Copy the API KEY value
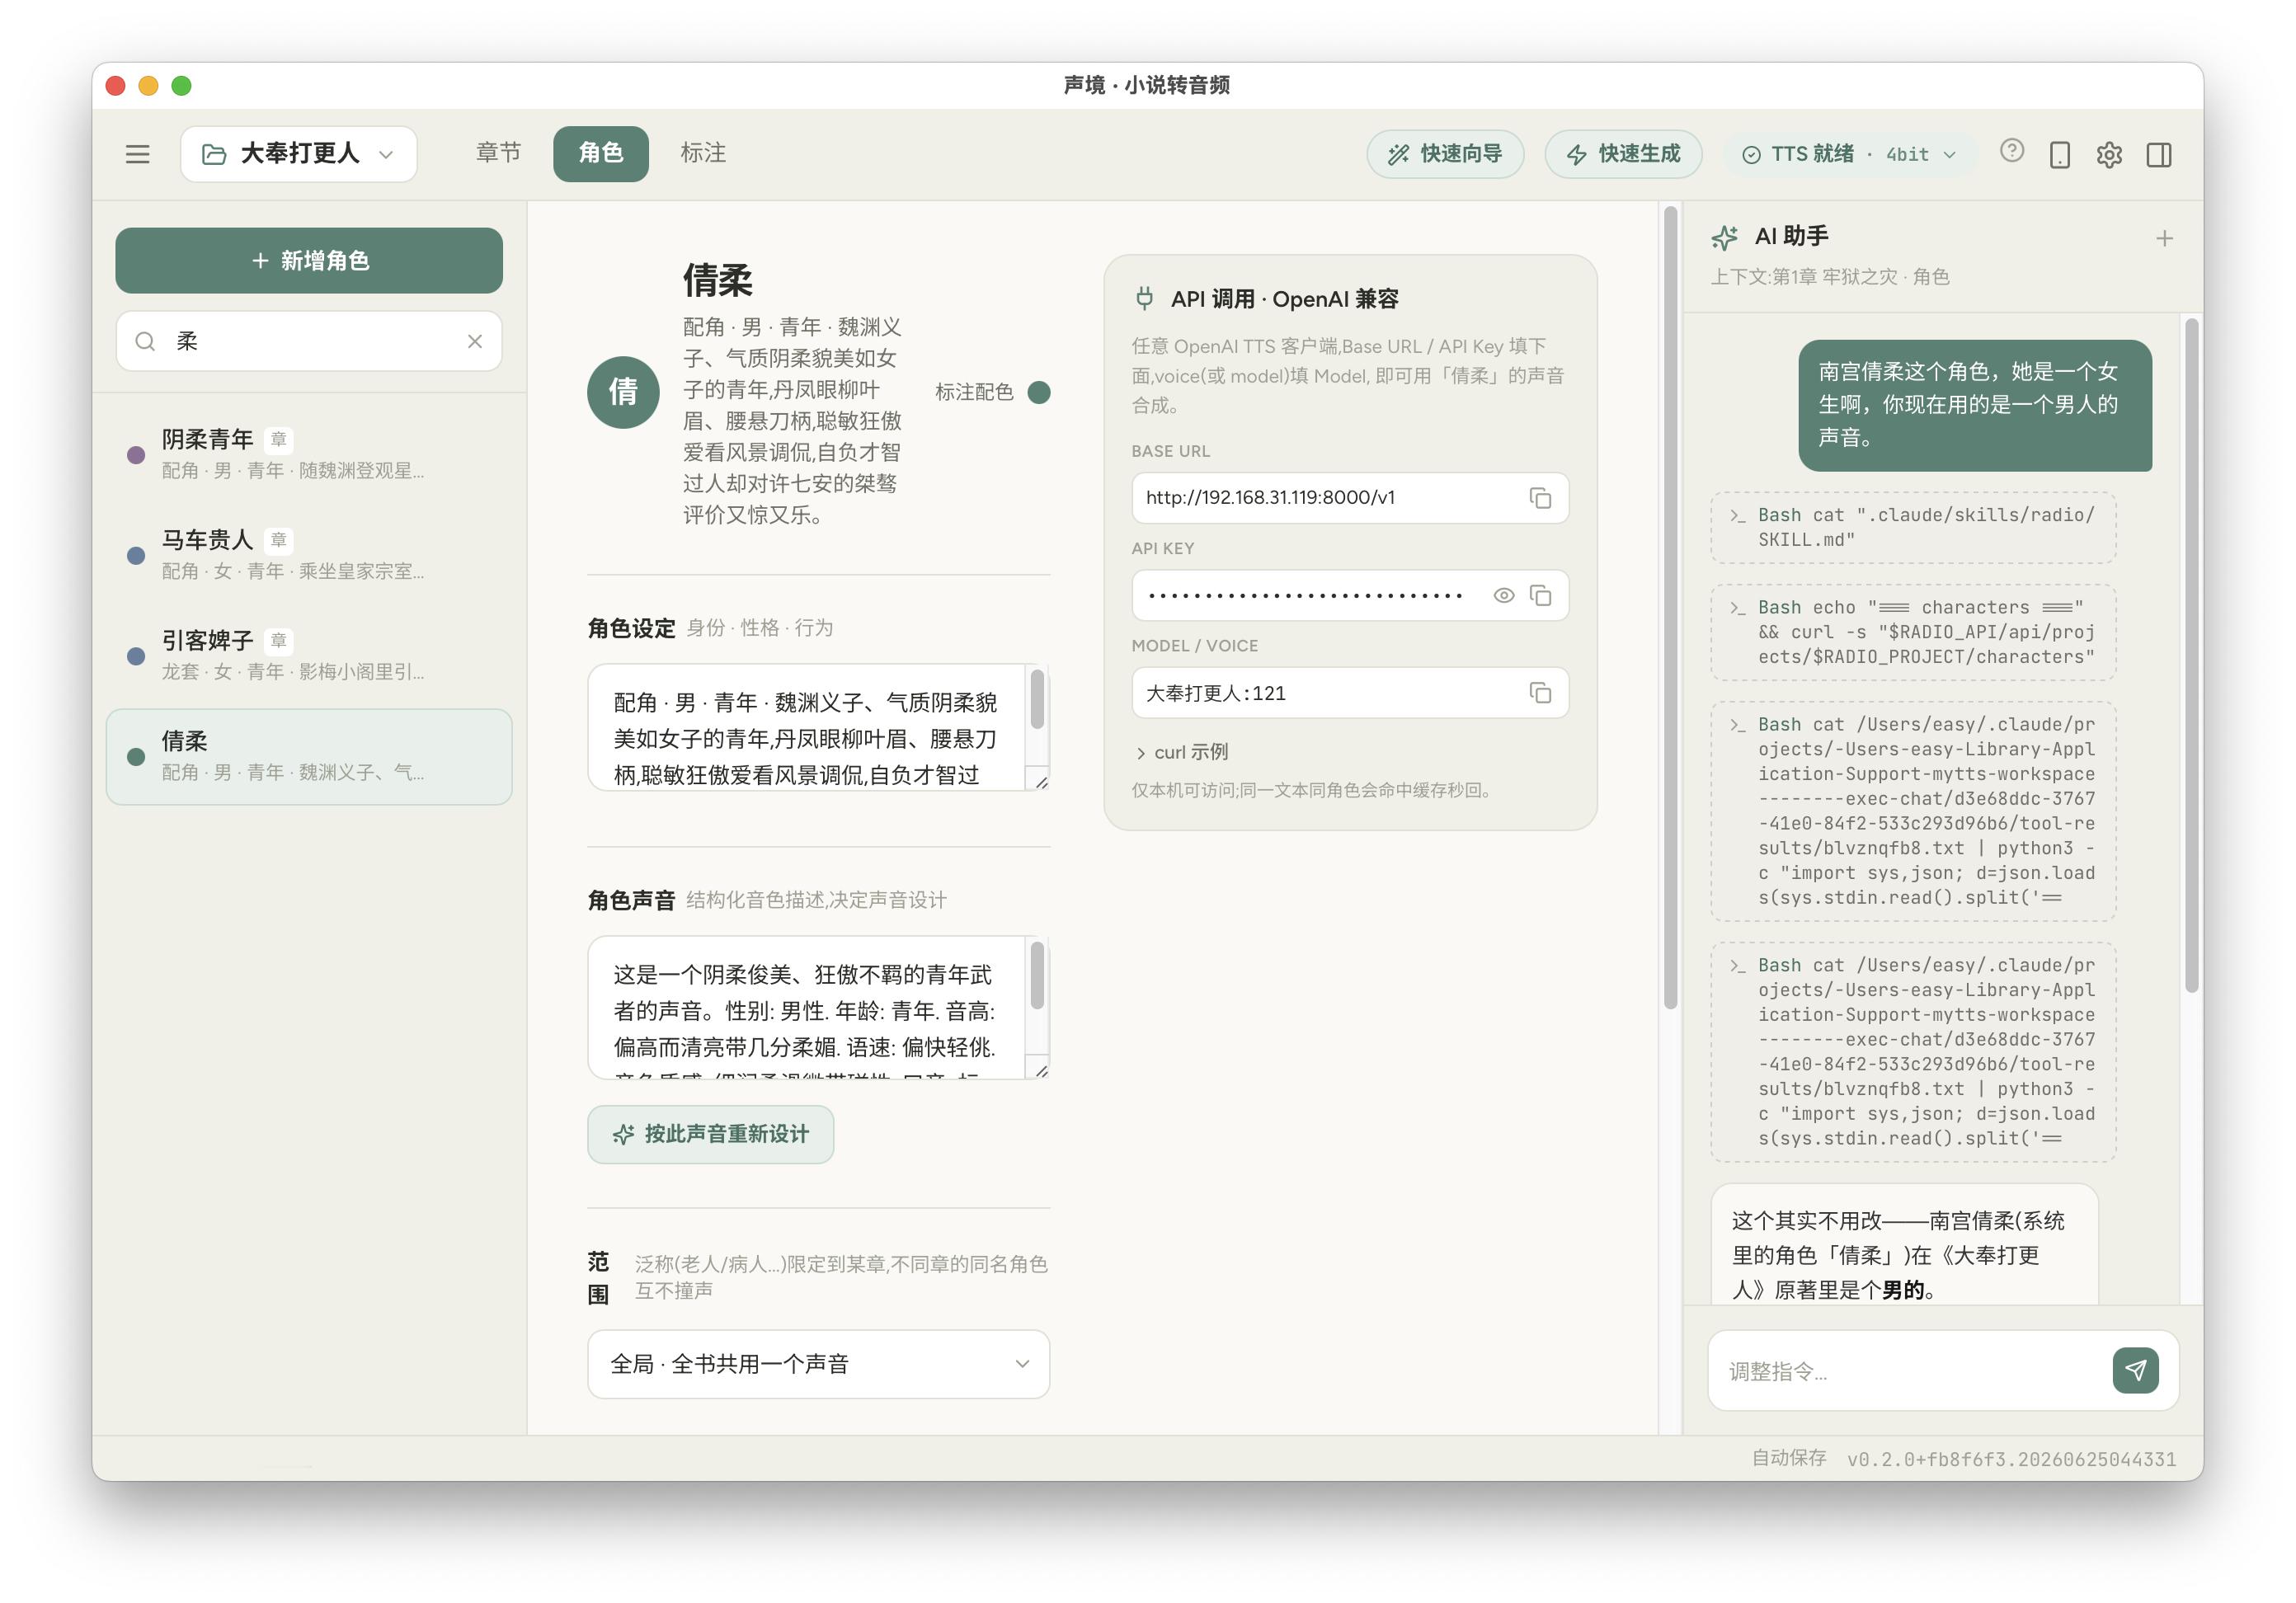 [1540, 595]
